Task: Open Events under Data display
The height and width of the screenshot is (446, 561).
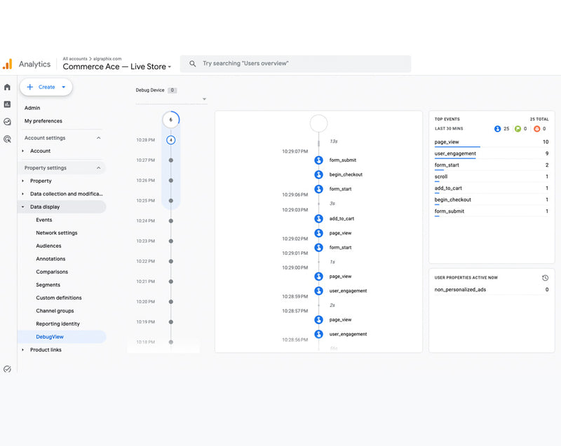Action: (x=44, y=220)
